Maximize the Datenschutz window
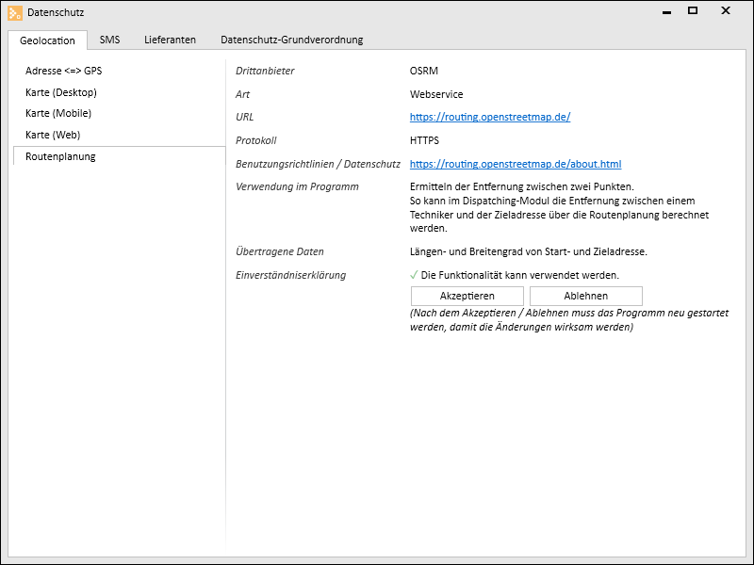This screenshot has width=754, height=565. (693, 11)
